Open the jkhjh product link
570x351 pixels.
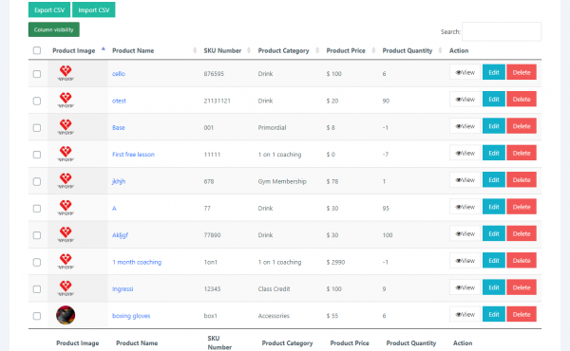[x=119, y=181]
